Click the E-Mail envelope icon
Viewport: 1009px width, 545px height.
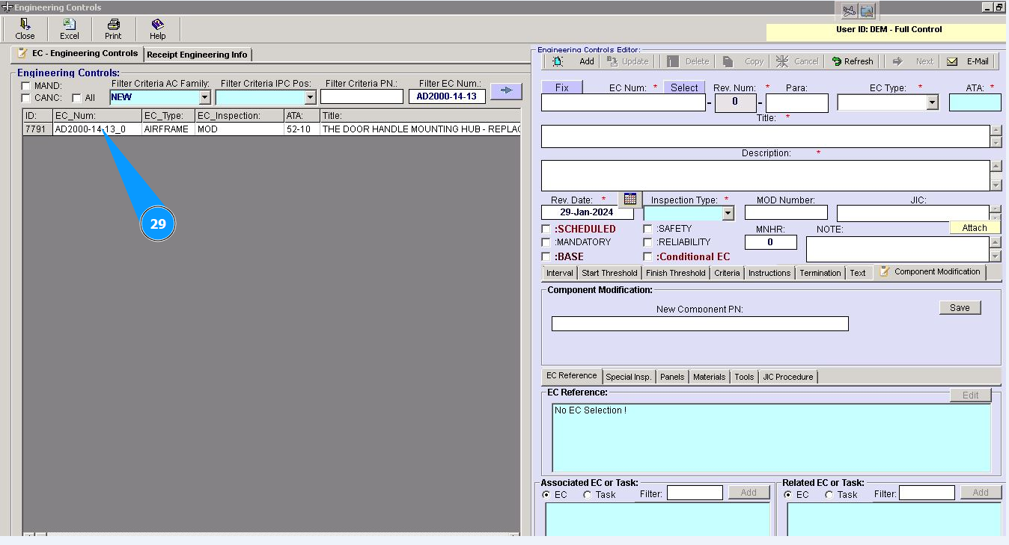(x=952, y=61)
